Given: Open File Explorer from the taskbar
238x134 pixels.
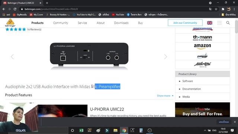Looking at the screenshot, I should tap(115, 130).
